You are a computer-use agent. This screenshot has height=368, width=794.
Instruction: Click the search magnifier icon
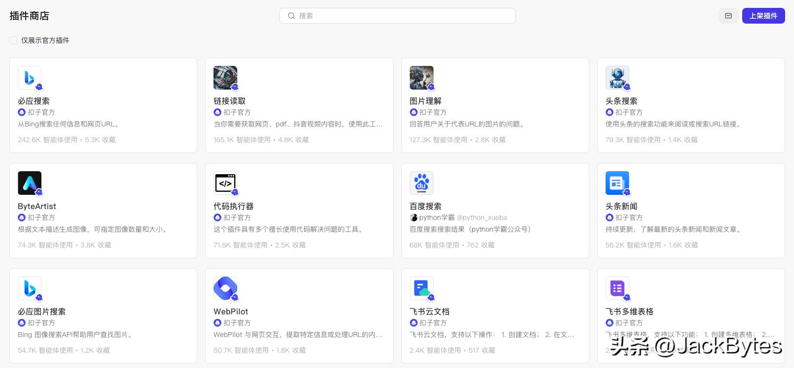(x=291, y=16)
